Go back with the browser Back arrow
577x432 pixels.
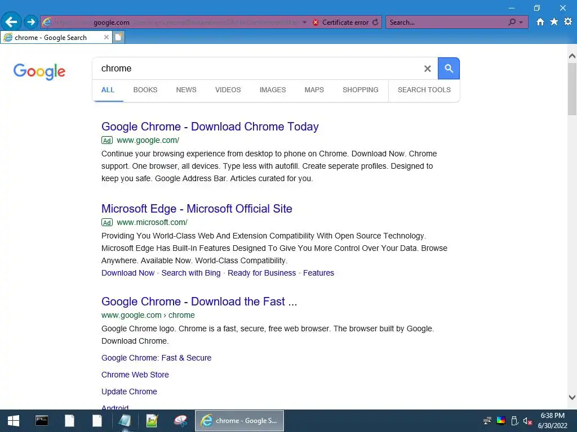point(11,22)
